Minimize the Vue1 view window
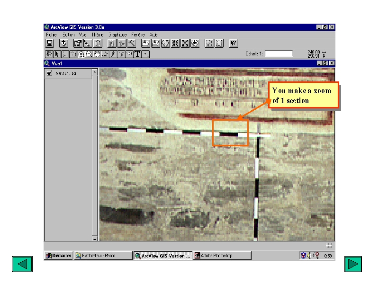The image size is (379, 284). (x=319, y=63)
